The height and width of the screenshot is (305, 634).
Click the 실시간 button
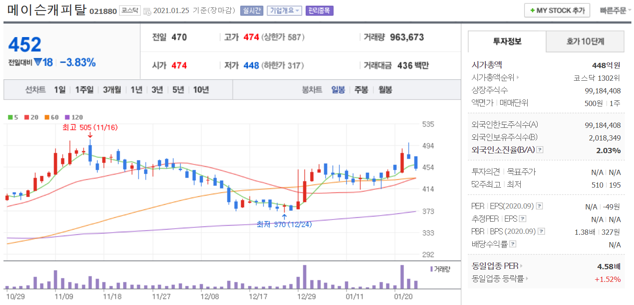coord(252,10)
